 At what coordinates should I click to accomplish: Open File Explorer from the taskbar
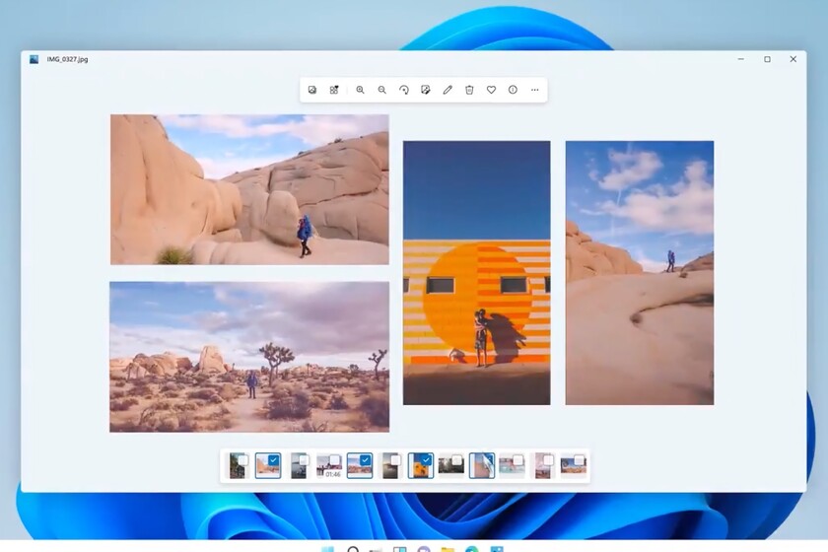pyautogui.click(x=448, y=547)
